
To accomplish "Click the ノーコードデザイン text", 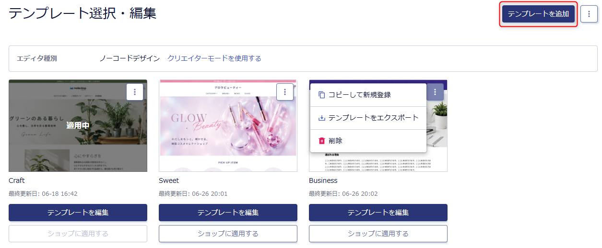I will [x=130, y=58].
